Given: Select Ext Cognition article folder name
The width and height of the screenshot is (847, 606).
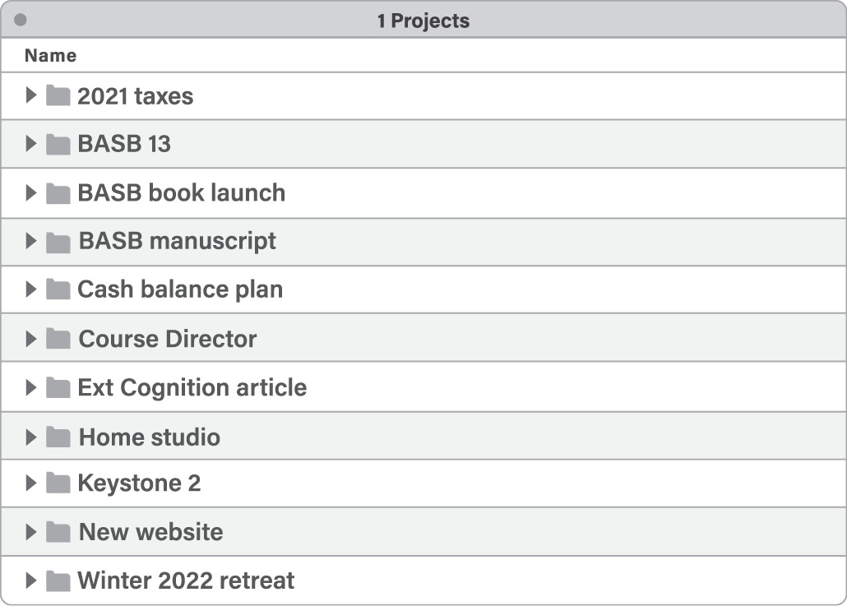Looking at the screenshot, I should tap(192, 387).
